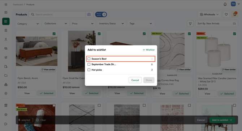This screenshot has width=242, height=131.
Task: Uncheck the Wax Scented Pillar Candles checkbox
Action: tap(234, 34)
